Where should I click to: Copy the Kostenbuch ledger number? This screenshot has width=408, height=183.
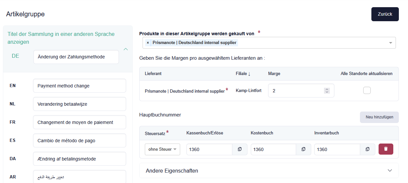303,149
